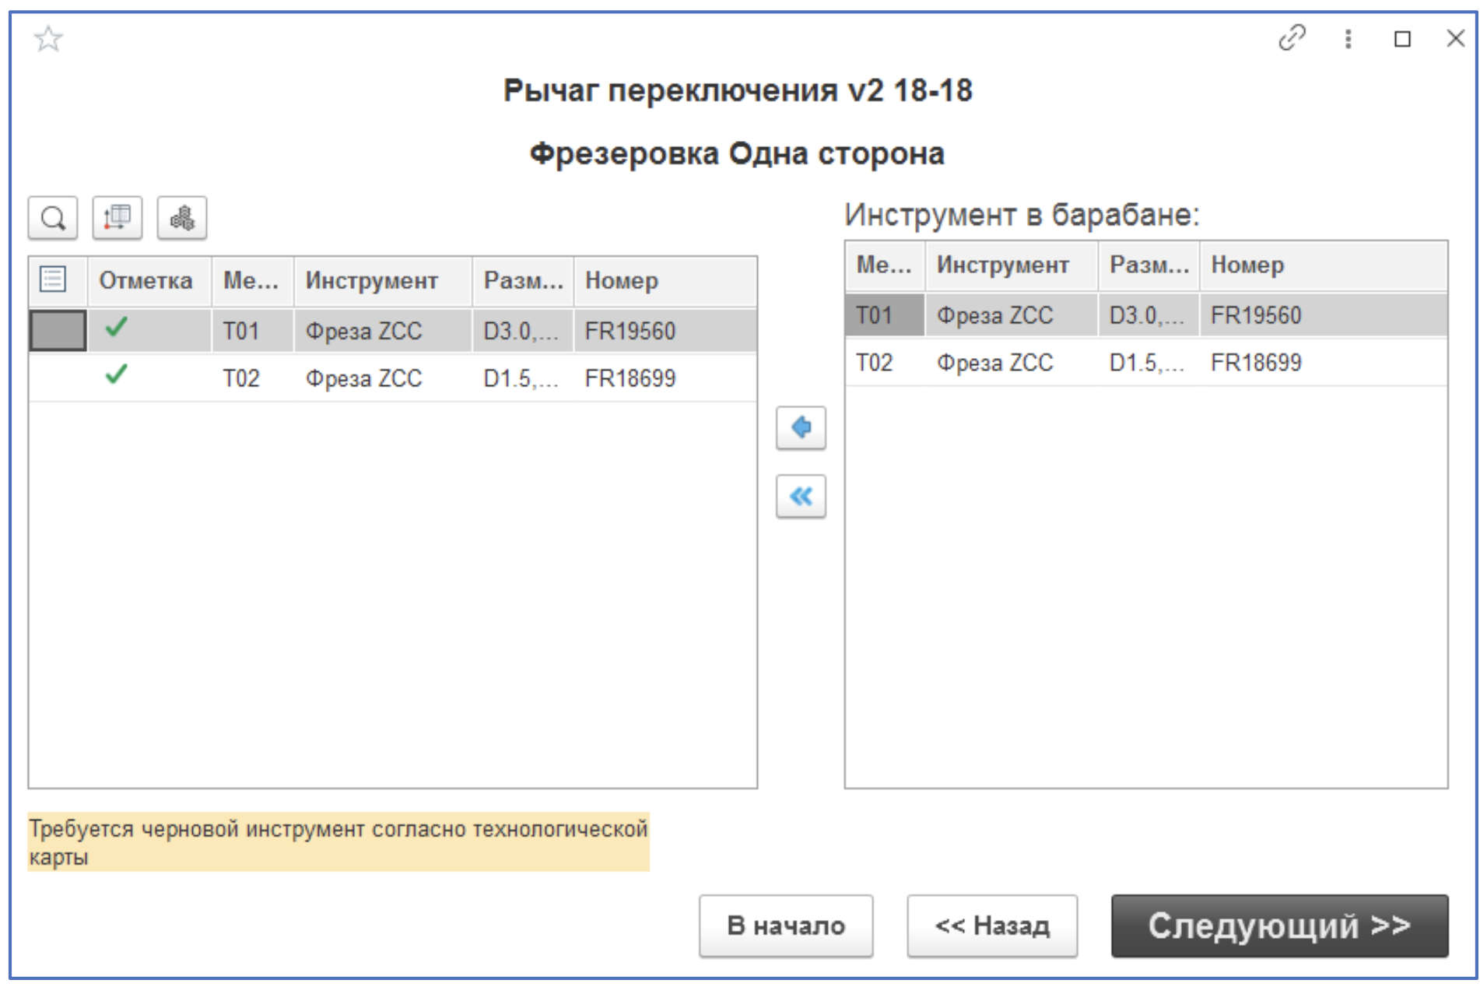Click the copy link icon at top right
The width and height of the screenshot is (1480, 987).
point(1294,37)
